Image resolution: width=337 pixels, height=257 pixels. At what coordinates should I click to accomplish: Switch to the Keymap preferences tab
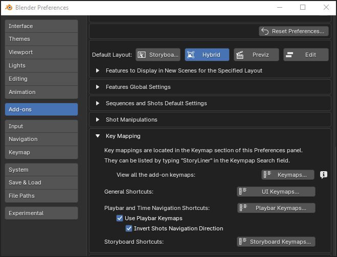[x=41, y=152]
